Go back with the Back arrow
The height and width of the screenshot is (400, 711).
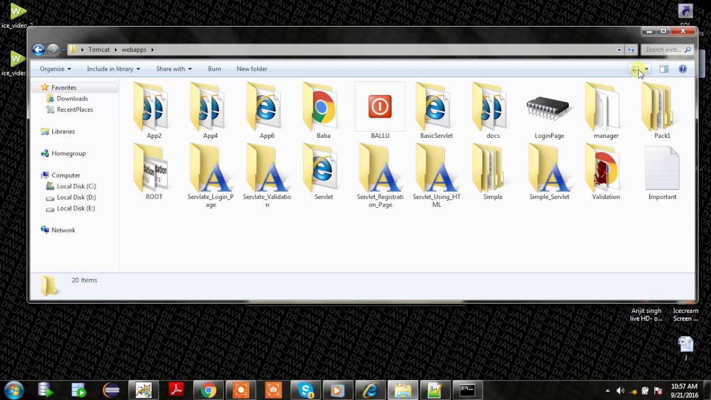[38, 49]
